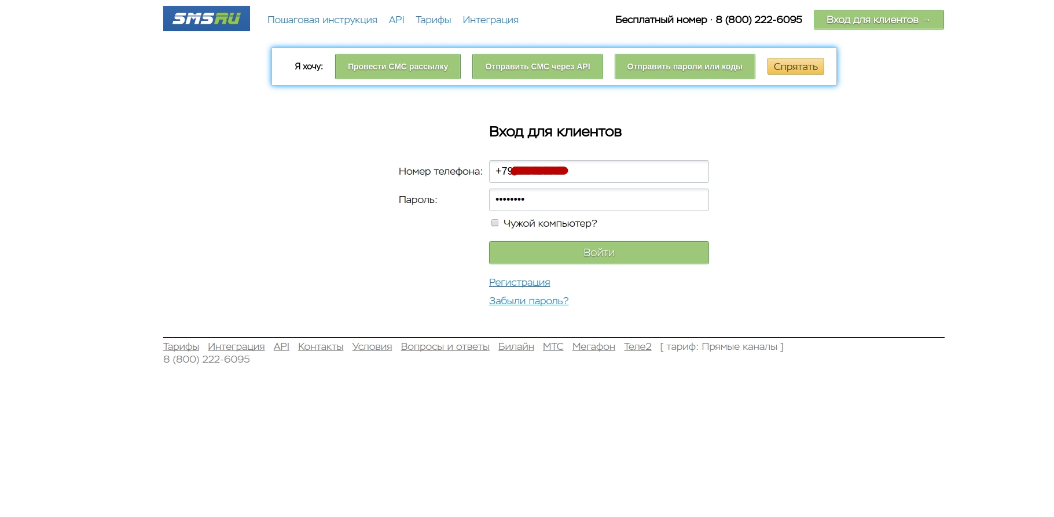
Task: Click the header phone number 8 (800) 222-6095
Action: [x=759, y=20]
